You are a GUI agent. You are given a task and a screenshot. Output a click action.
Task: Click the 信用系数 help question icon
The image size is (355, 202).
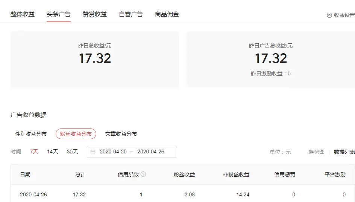(x=143, y=174)
